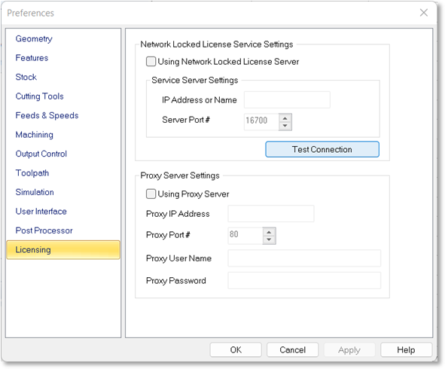The image size is (445, 369).
Task: Switch to Cutting Tools preferences
Action: point(39,96)
